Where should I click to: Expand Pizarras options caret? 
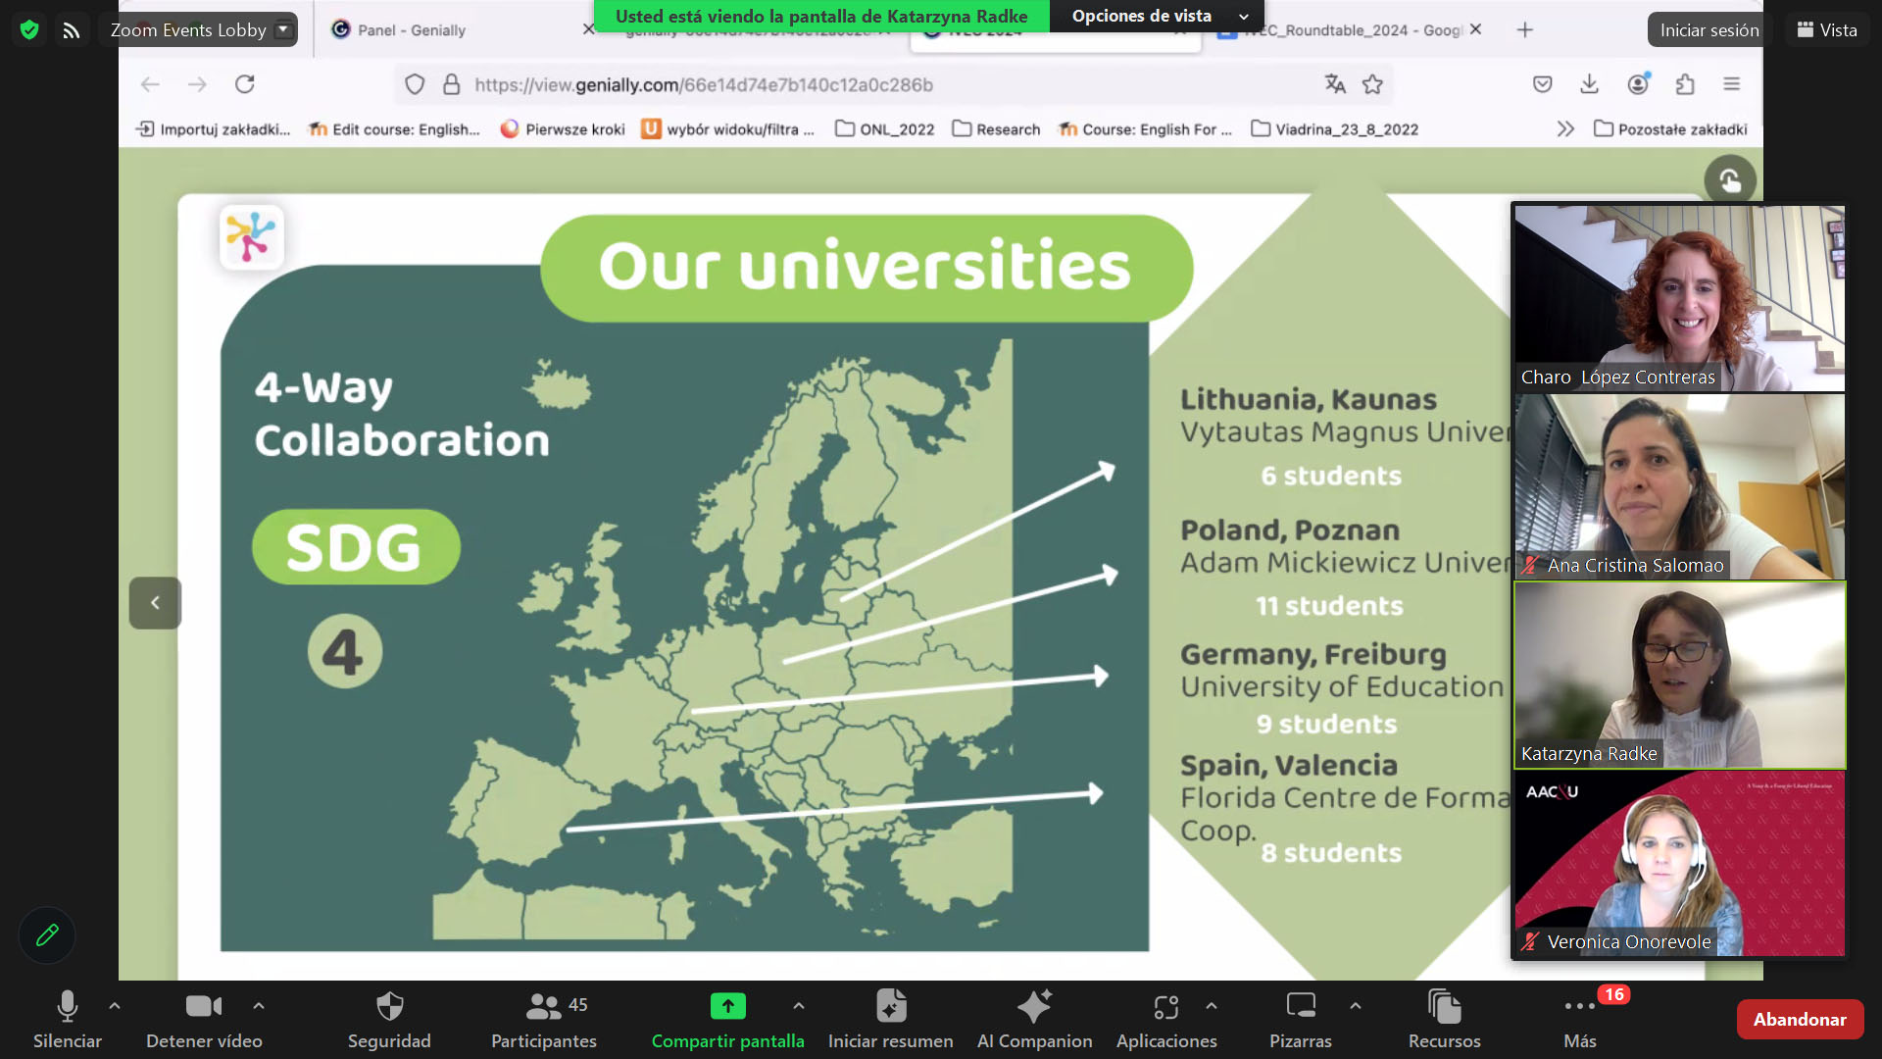click(1356, 1006)
